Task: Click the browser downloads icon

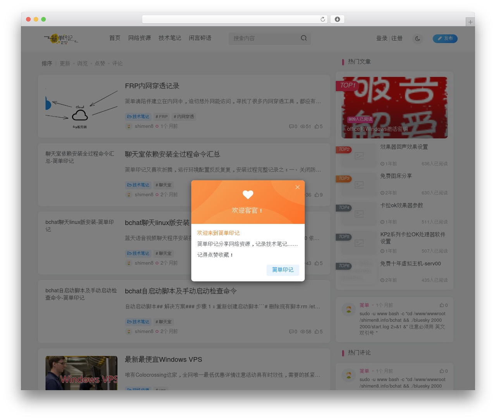Action: tap(337, 19)
